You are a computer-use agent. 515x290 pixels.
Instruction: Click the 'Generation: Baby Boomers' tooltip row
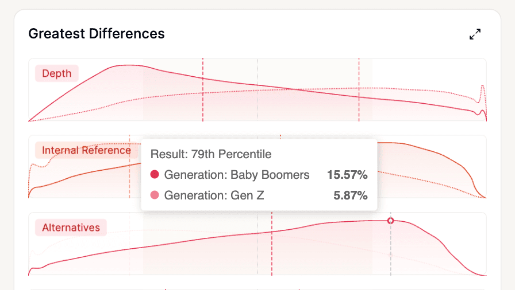pos(237,175)
